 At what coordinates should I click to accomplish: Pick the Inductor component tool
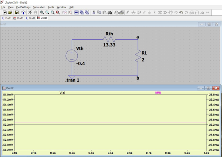tap(155, 13)
